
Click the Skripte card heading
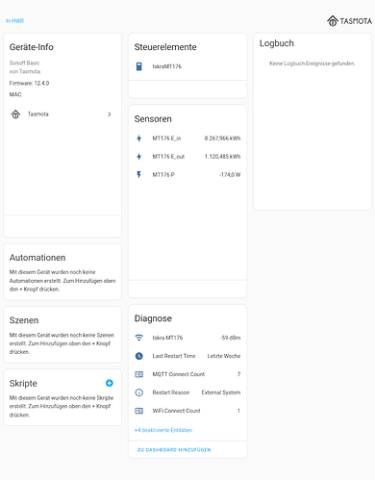coord(23,384)
